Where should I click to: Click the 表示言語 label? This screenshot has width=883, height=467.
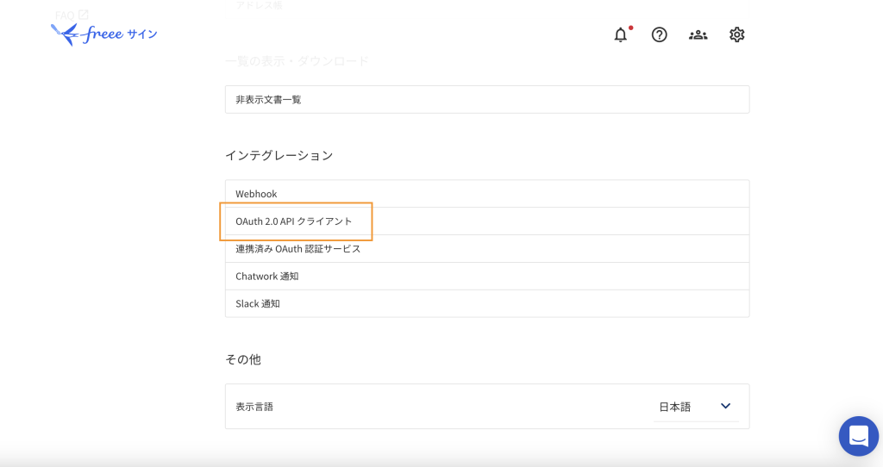pyautogui.click(x=254, y=407)
